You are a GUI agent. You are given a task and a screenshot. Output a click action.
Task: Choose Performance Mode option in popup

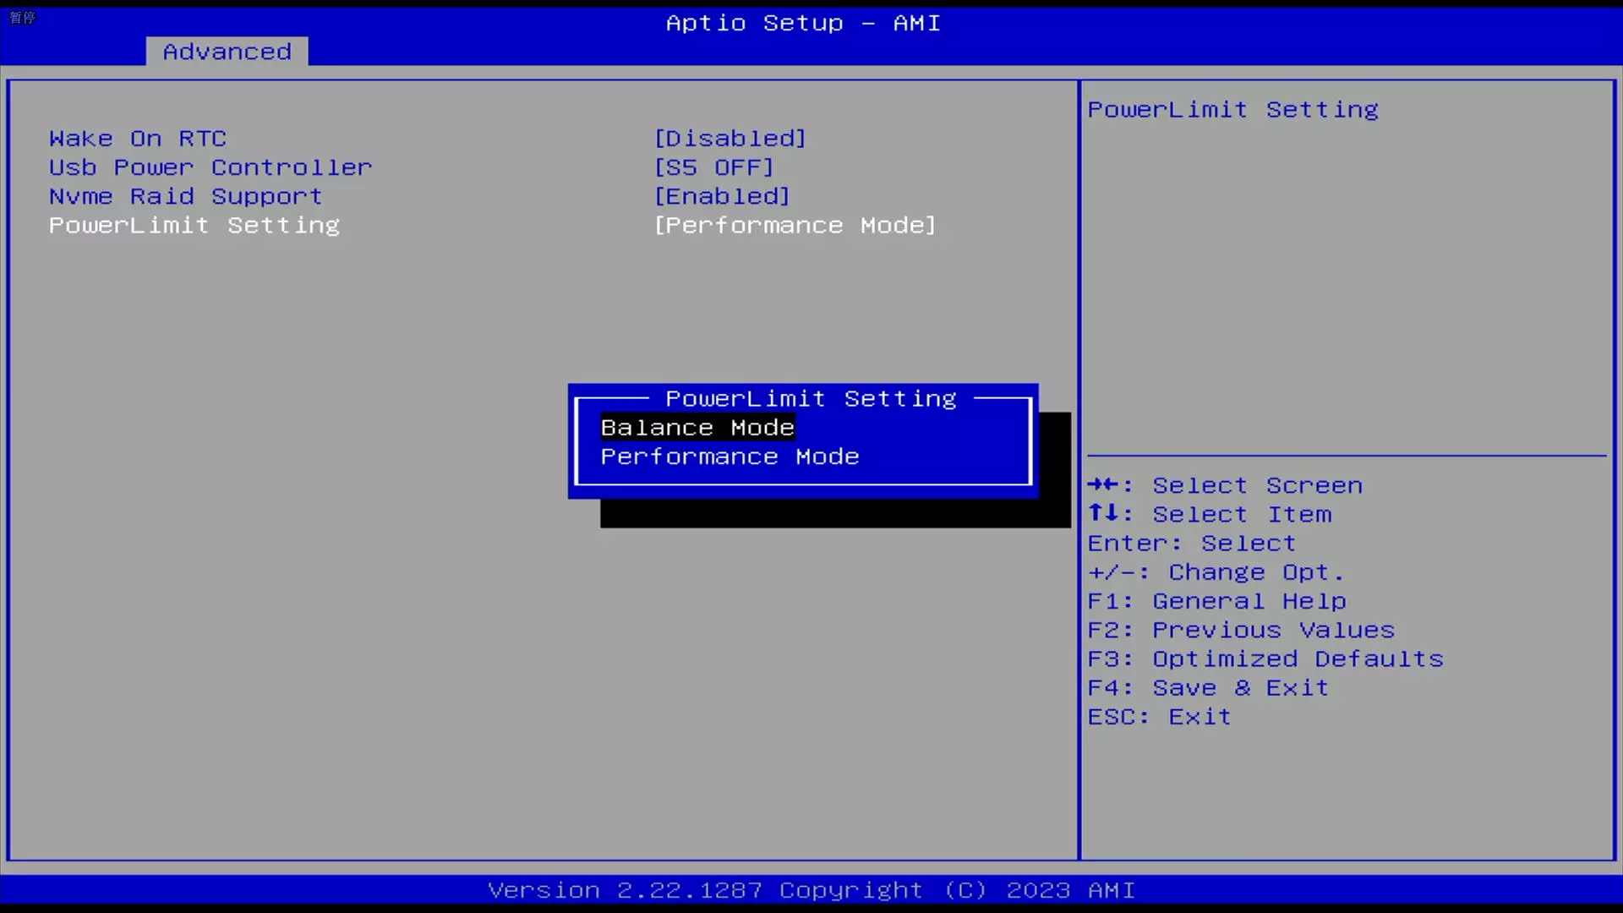730,456
